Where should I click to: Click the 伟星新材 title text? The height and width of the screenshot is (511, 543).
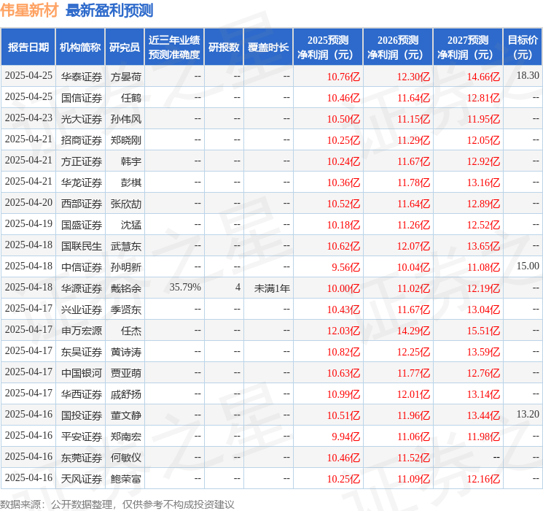[x=29, y=10]
